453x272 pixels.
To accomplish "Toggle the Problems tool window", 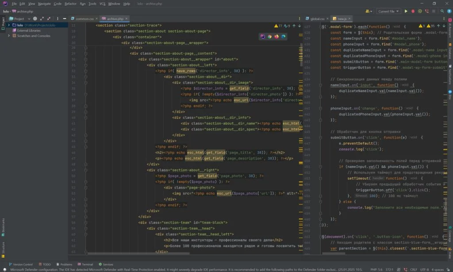I will 64,264.
